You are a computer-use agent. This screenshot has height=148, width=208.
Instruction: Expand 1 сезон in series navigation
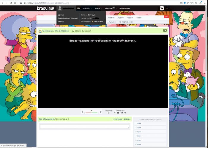click(x=150, y=123)
